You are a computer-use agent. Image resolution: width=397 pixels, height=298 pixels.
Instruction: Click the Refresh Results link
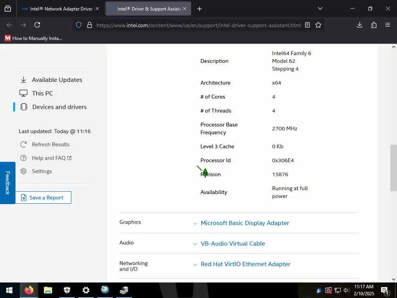tap(51, 144)
